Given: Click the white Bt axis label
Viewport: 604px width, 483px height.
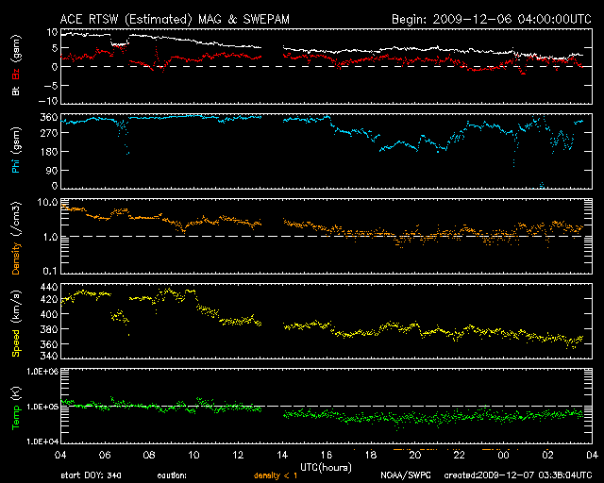Looking at the screenshot, I should click(16, 91).
